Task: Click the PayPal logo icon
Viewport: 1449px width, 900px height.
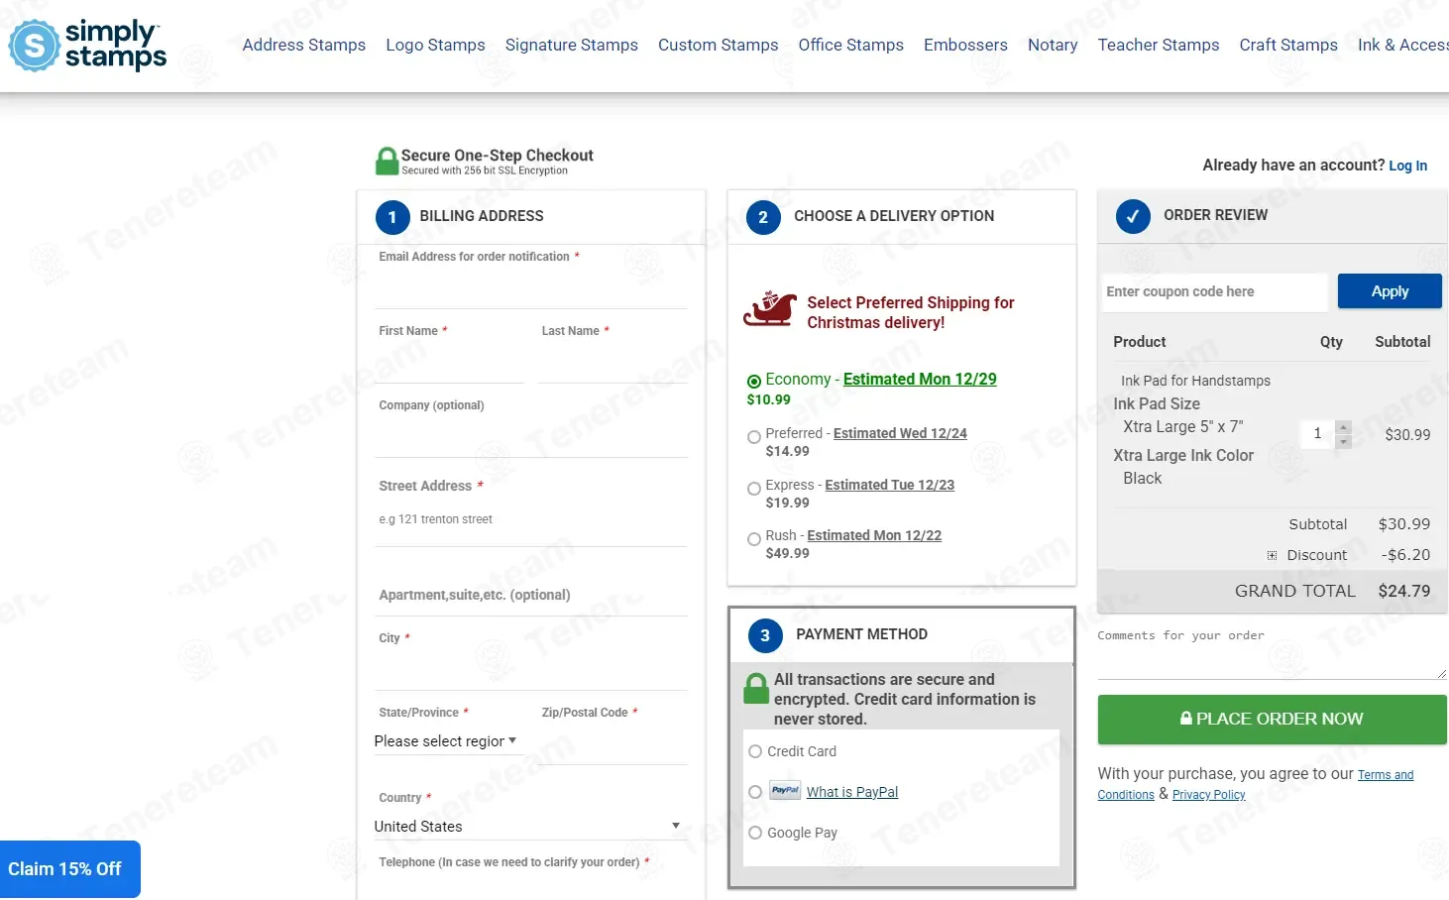Action: tap(785, 791)
